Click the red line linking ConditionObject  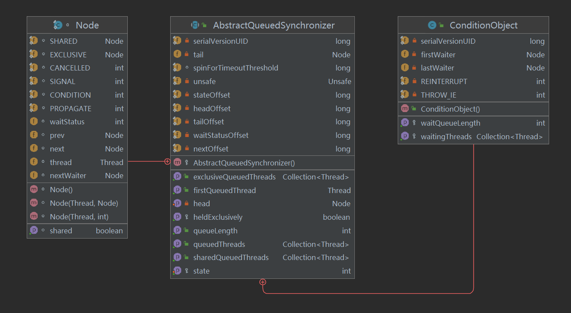coord(473,219)
